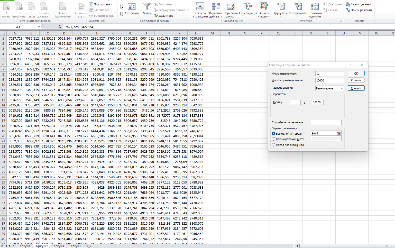Select Новая рабочая книга radio option
The height and width of the screenshot is (248, 395).
(273, 145)
